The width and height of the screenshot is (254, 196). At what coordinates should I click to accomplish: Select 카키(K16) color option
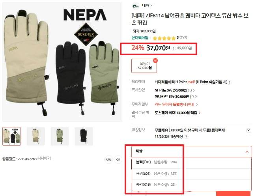click(192, 185)
